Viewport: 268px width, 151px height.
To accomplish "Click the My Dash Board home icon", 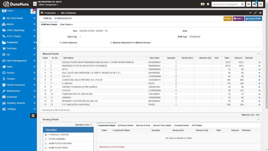I will pos(4,18).
